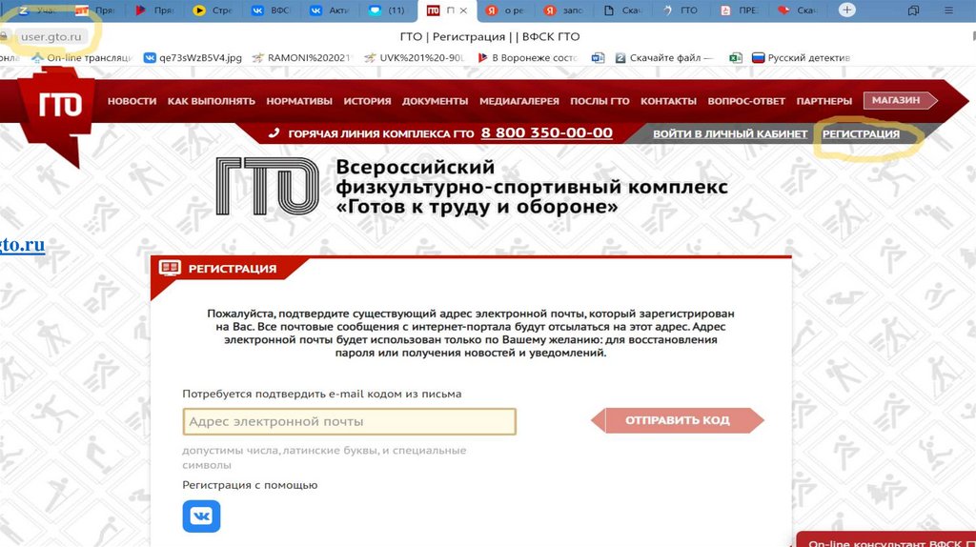The width and height of the screenshot is (976, 547).
Task: Open a new browser tab with plus
Action: tap(846, 10)
